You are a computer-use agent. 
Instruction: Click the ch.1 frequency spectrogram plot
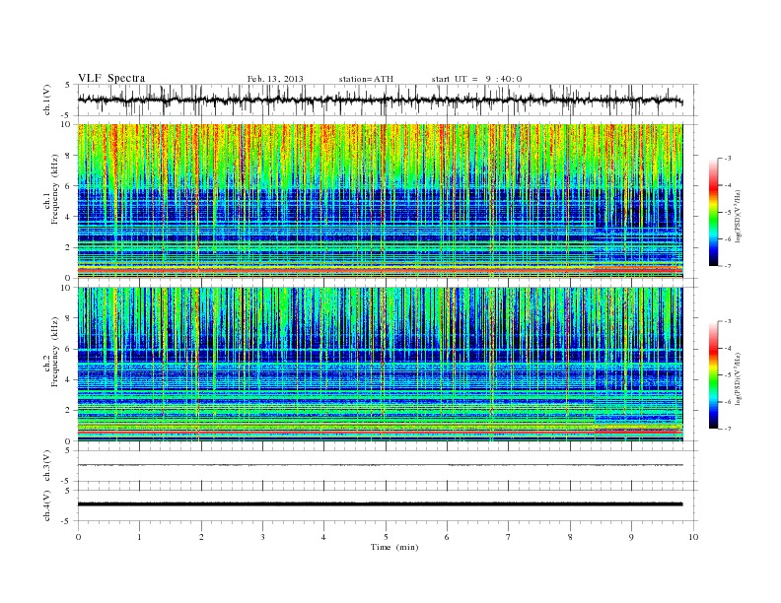pyautogui.click(x=380, y=201)
